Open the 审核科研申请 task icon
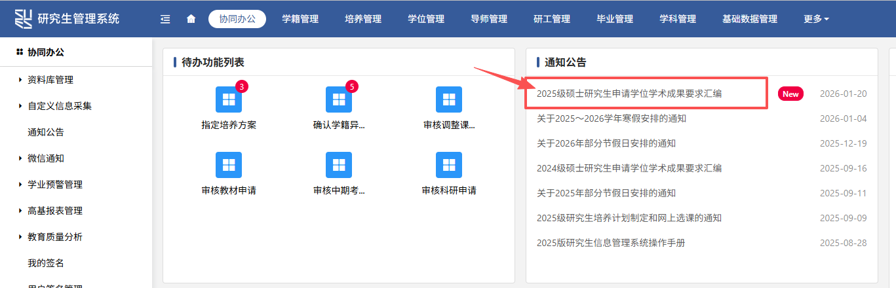 (x=449, y=165)
